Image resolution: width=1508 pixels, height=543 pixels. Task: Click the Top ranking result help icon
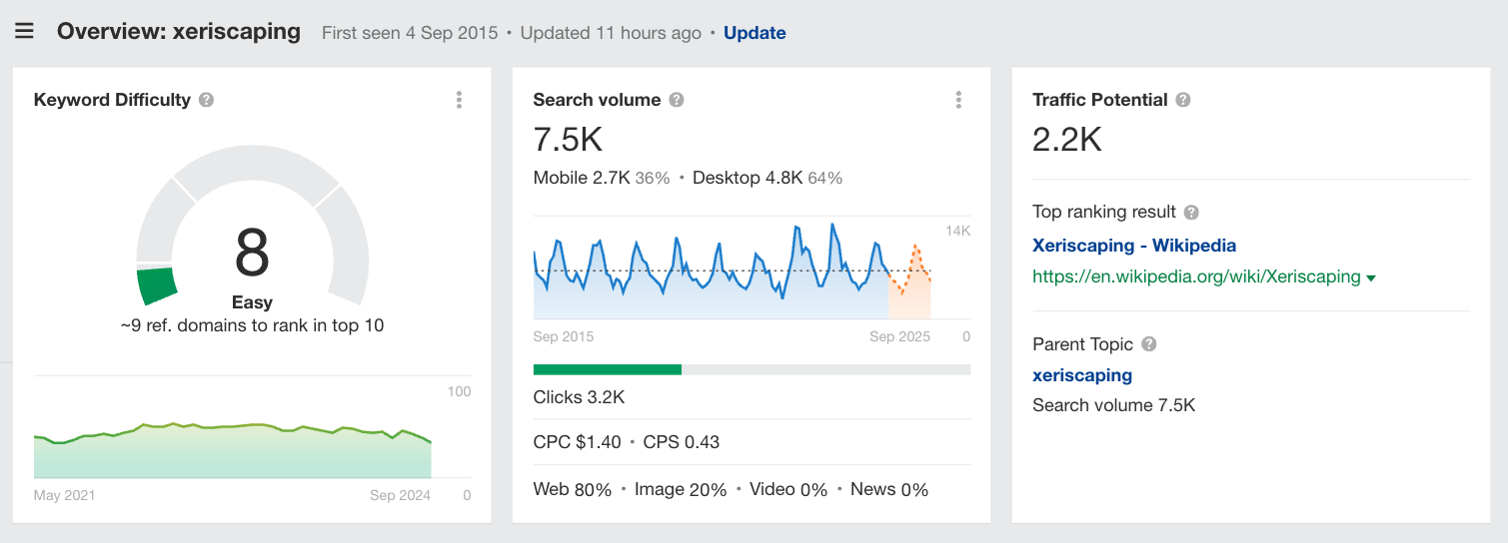pos(1191,213)
